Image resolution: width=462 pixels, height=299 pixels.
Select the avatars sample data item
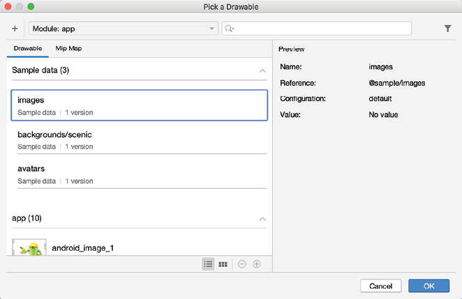139,174
